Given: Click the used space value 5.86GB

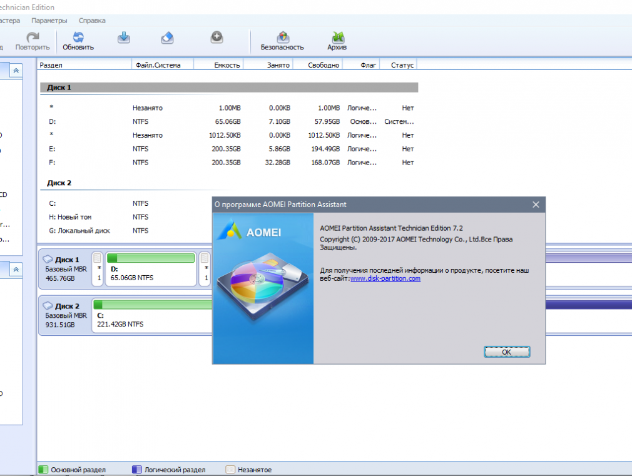Looking at the screenshot, I should (280, 149).
